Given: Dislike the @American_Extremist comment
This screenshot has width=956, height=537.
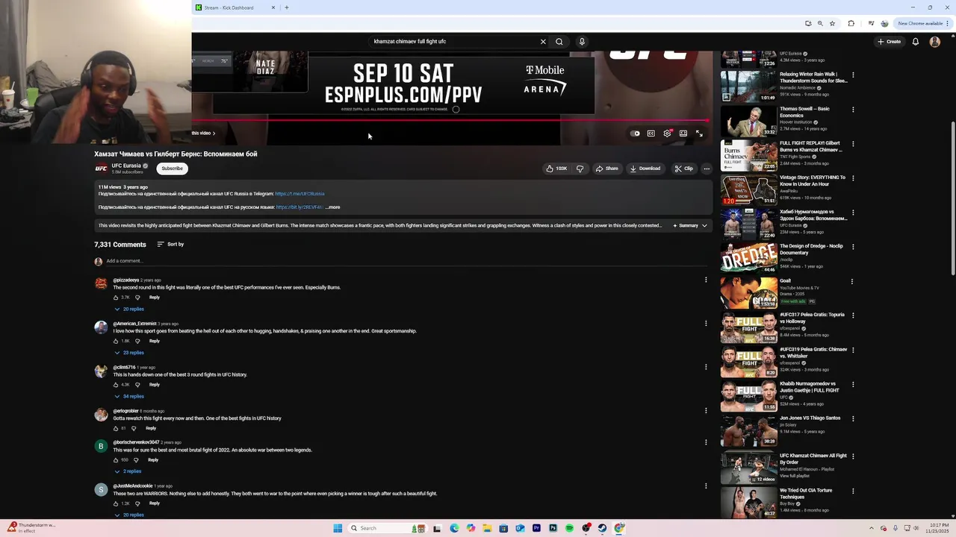Looking at the screenshot, I should click(x=137, y=341).
